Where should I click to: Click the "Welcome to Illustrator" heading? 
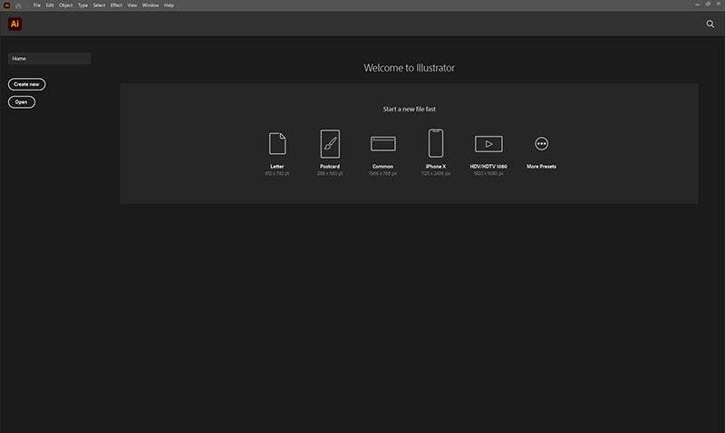pyautogui.click(x=410, y=68)
